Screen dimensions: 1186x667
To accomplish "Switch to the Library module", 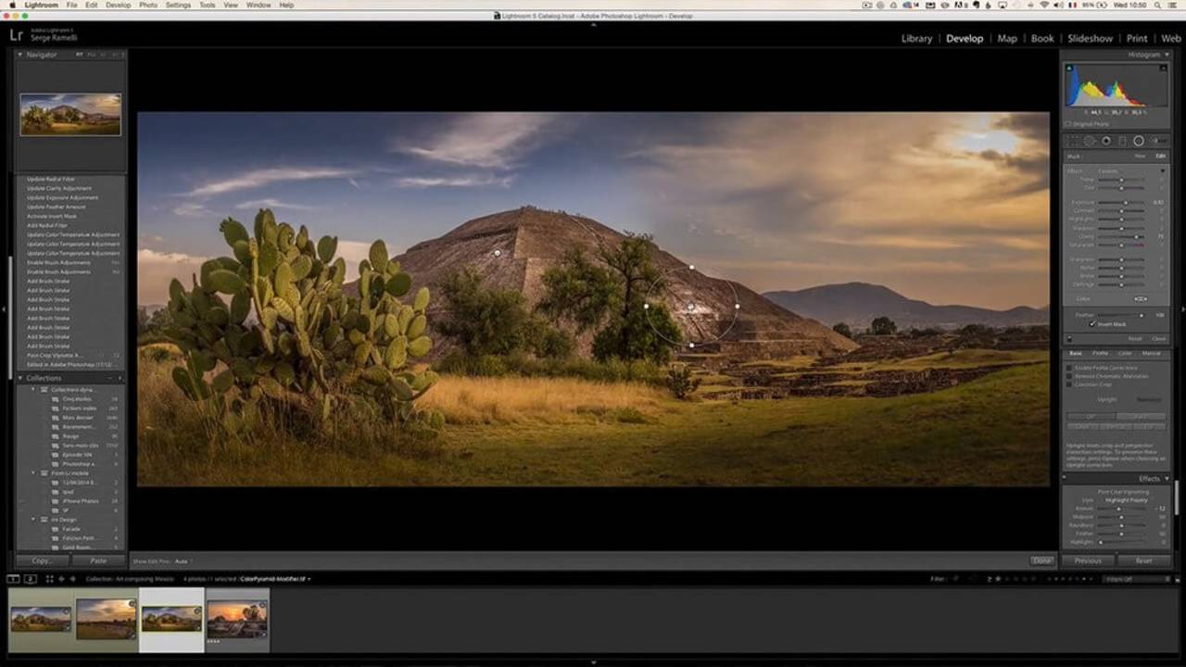I will (x=915, y=39).
